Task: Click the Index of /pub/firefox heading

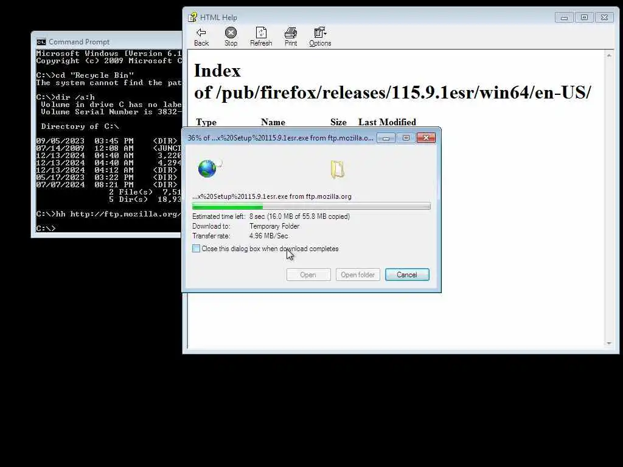Action: [392, 82]
